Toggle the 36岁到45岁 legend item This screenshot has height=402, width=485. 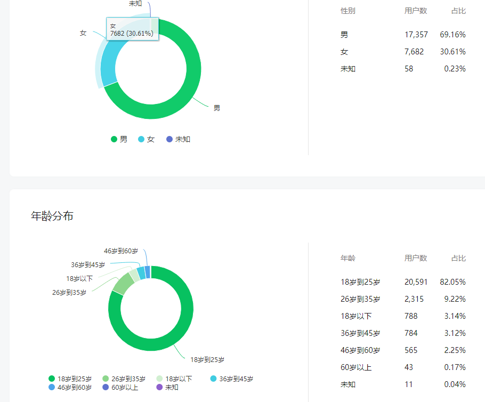[232, 379]
